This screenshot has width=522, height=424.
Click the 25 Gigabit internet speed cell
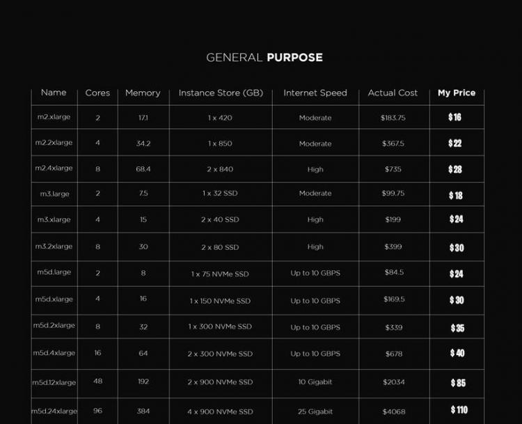pyautogui.click(x=315, y=411)
